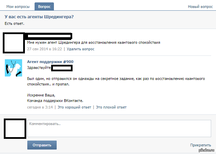Click the "Есть ответ." status text
This screenshot has height=154, width=216.
click(15, 23)
